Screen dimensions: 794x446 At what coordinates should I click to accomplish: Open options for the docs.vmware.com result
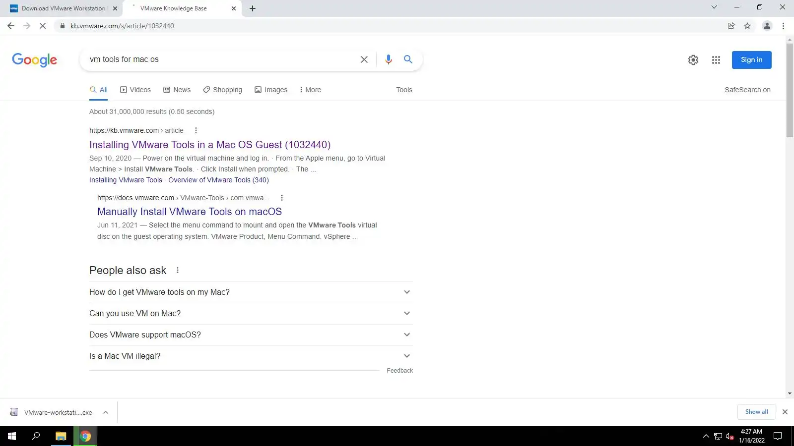click(282, 198)
